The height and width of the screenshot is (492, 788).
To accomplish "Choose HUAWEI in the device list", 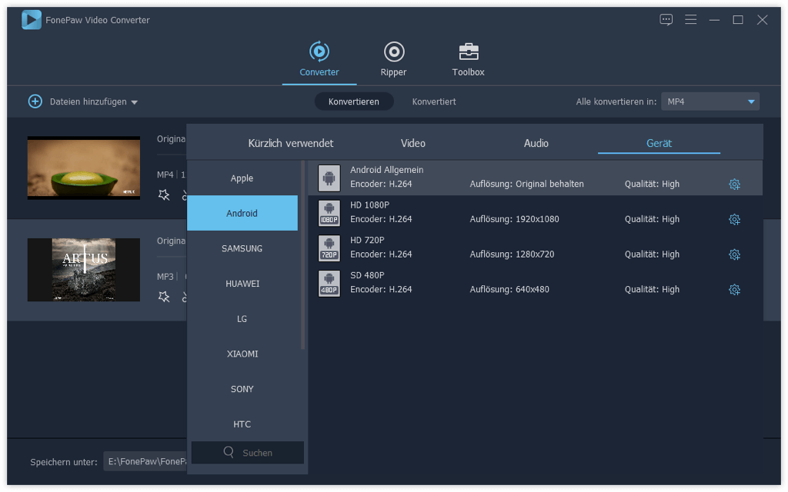I will [x=242, y=284].
